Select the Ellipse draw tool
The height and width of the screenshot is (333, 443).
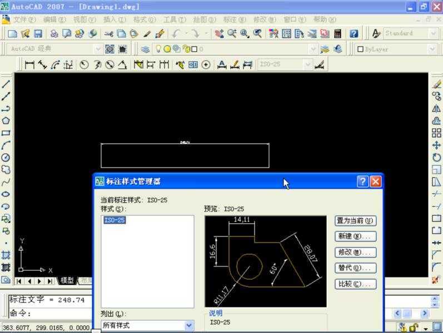6,194
